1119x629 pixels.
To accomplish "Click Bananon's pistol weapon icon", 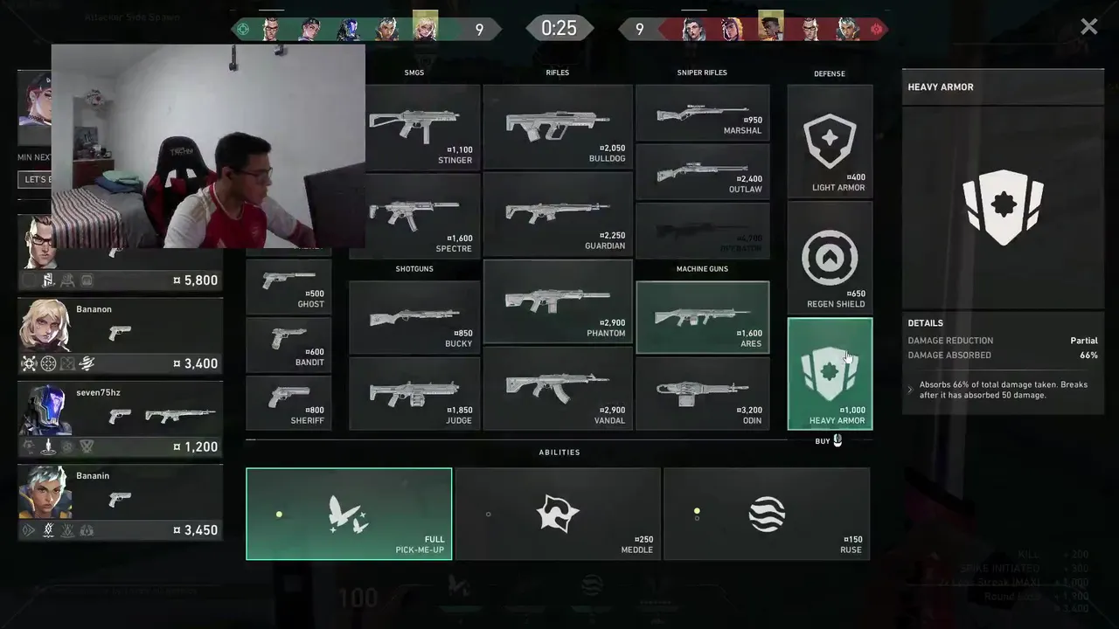I will coord(120,332).
